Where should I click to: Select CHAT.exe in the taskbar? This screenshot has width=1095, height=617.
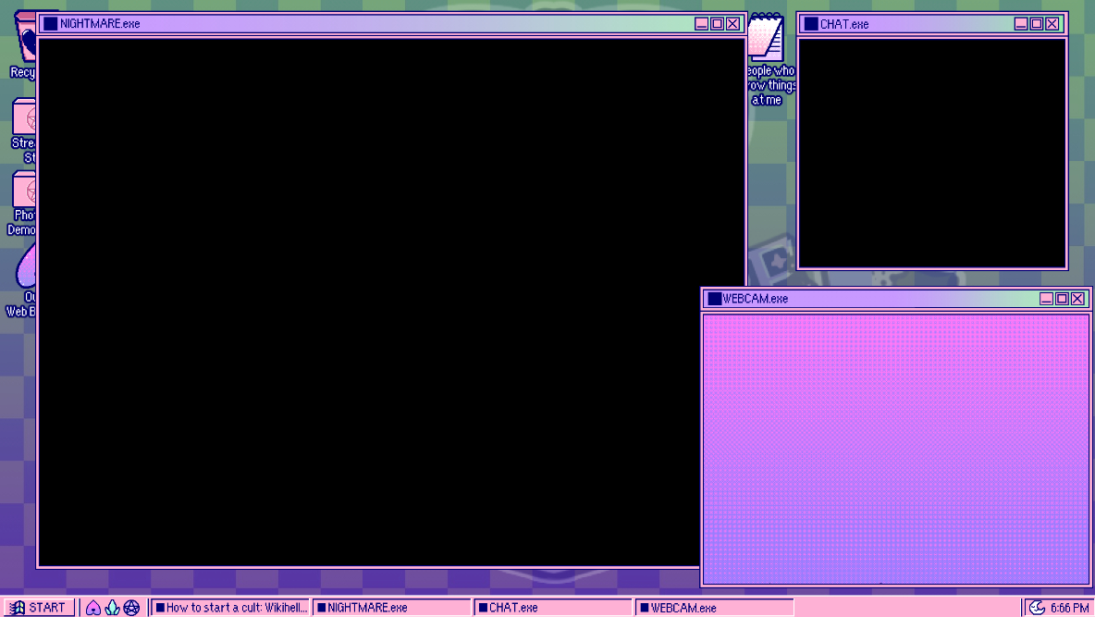tap(552, 608)
